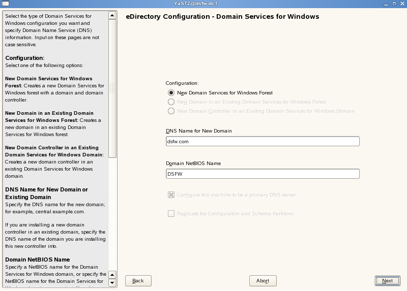This screenshot has height=291, width=407.
Task: Proceed with the Next button
Action: click(x=387, y=281)
